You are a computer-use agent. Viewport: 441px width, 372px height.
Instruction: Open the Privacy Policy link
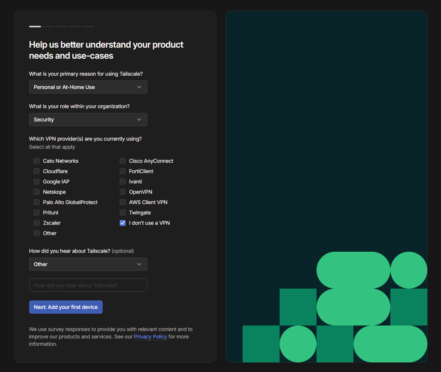(x=150, y=337)
